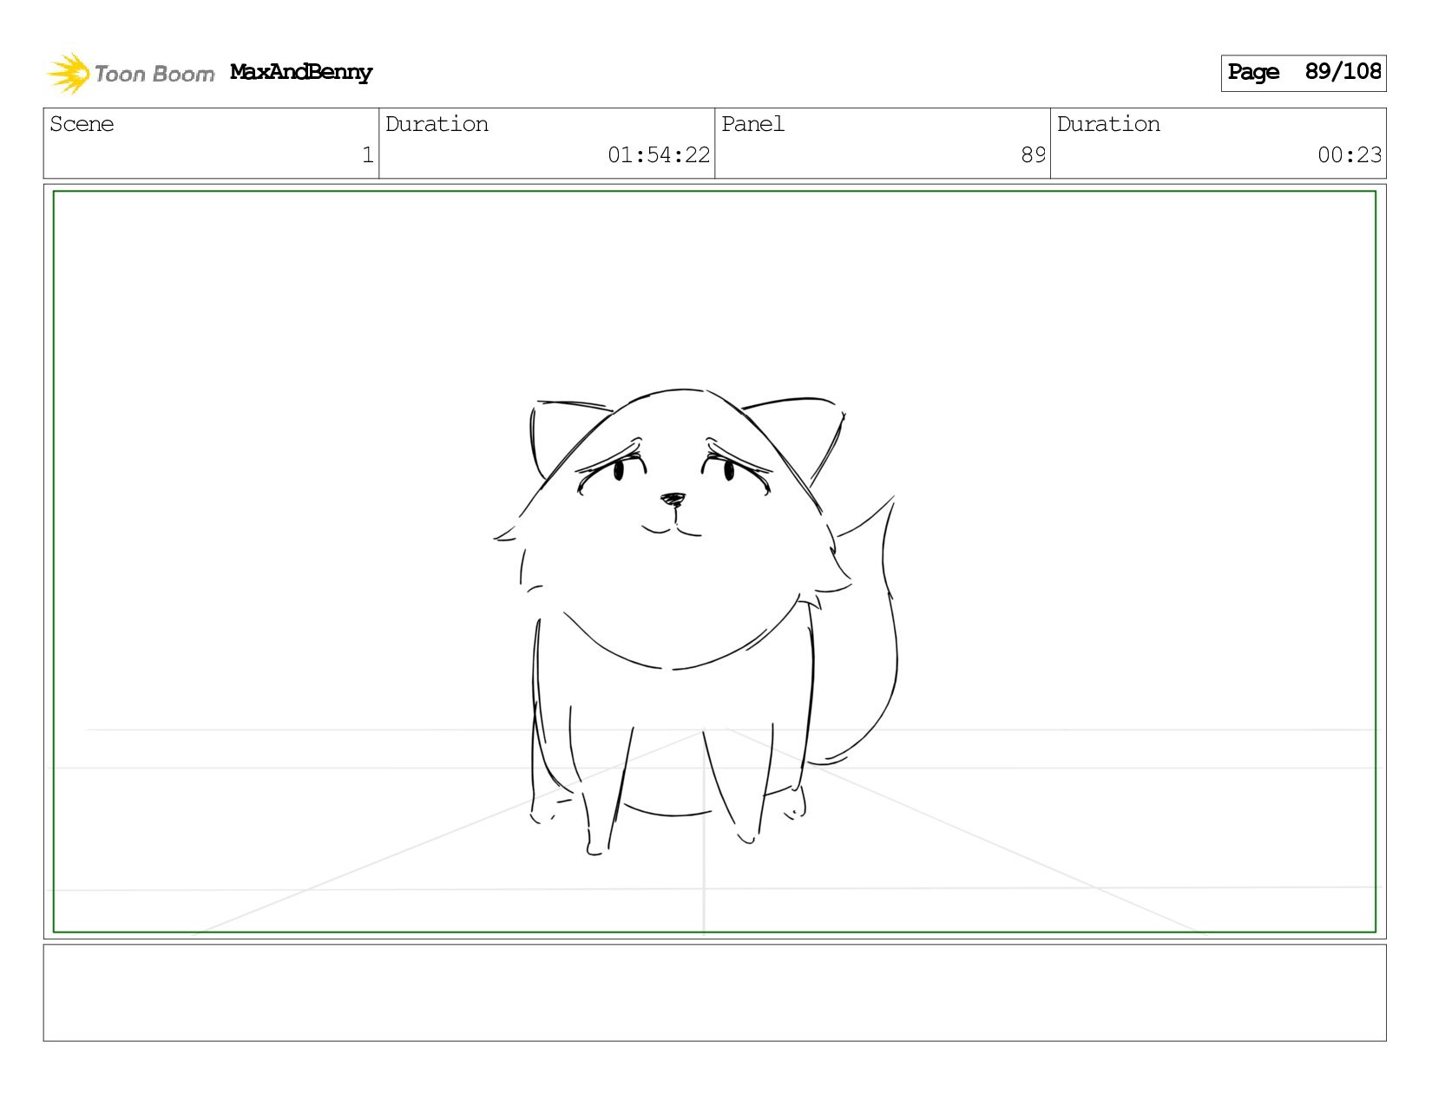
Task: Click the empty notes box below the panel
Action: [x=714, y=992]
